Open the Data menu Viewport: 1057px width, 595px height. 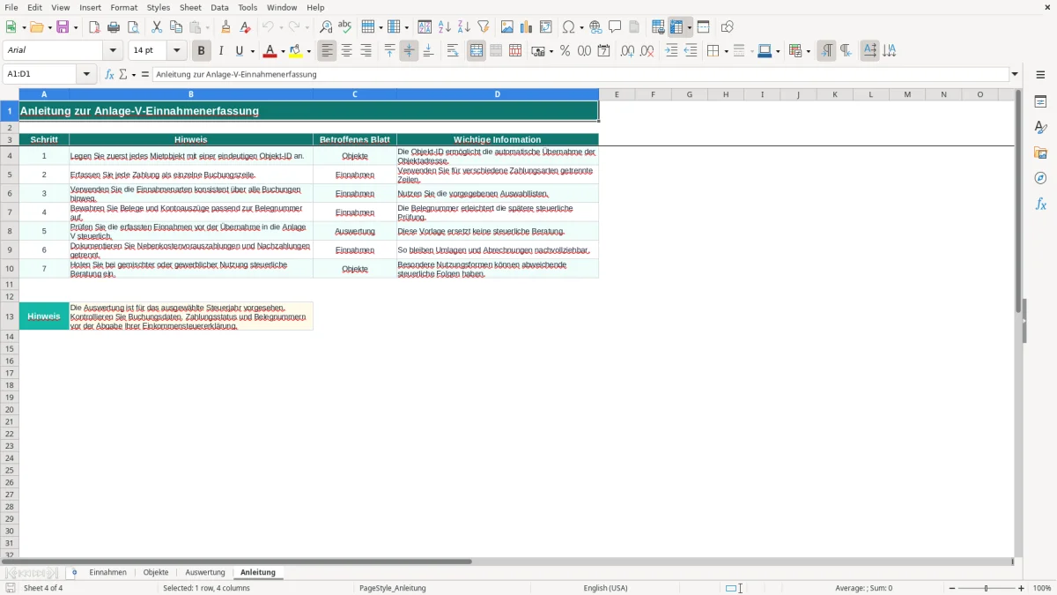(x=219, y=7)
